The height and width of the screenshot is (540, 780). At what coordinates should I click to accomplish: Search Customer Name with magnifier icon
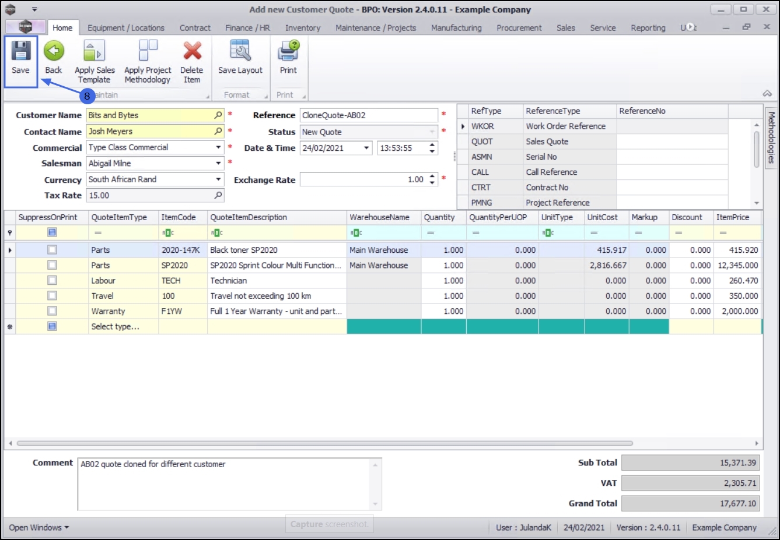(x=218, y=115)
